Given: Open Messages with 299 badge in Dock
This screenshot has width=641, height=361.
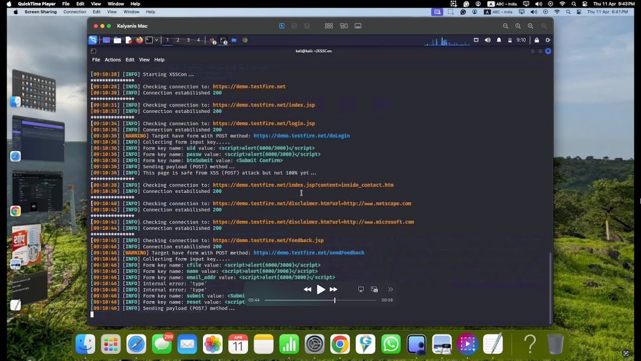Looking at the screenshot, I should pyautogui.click(x=162, y=344).
